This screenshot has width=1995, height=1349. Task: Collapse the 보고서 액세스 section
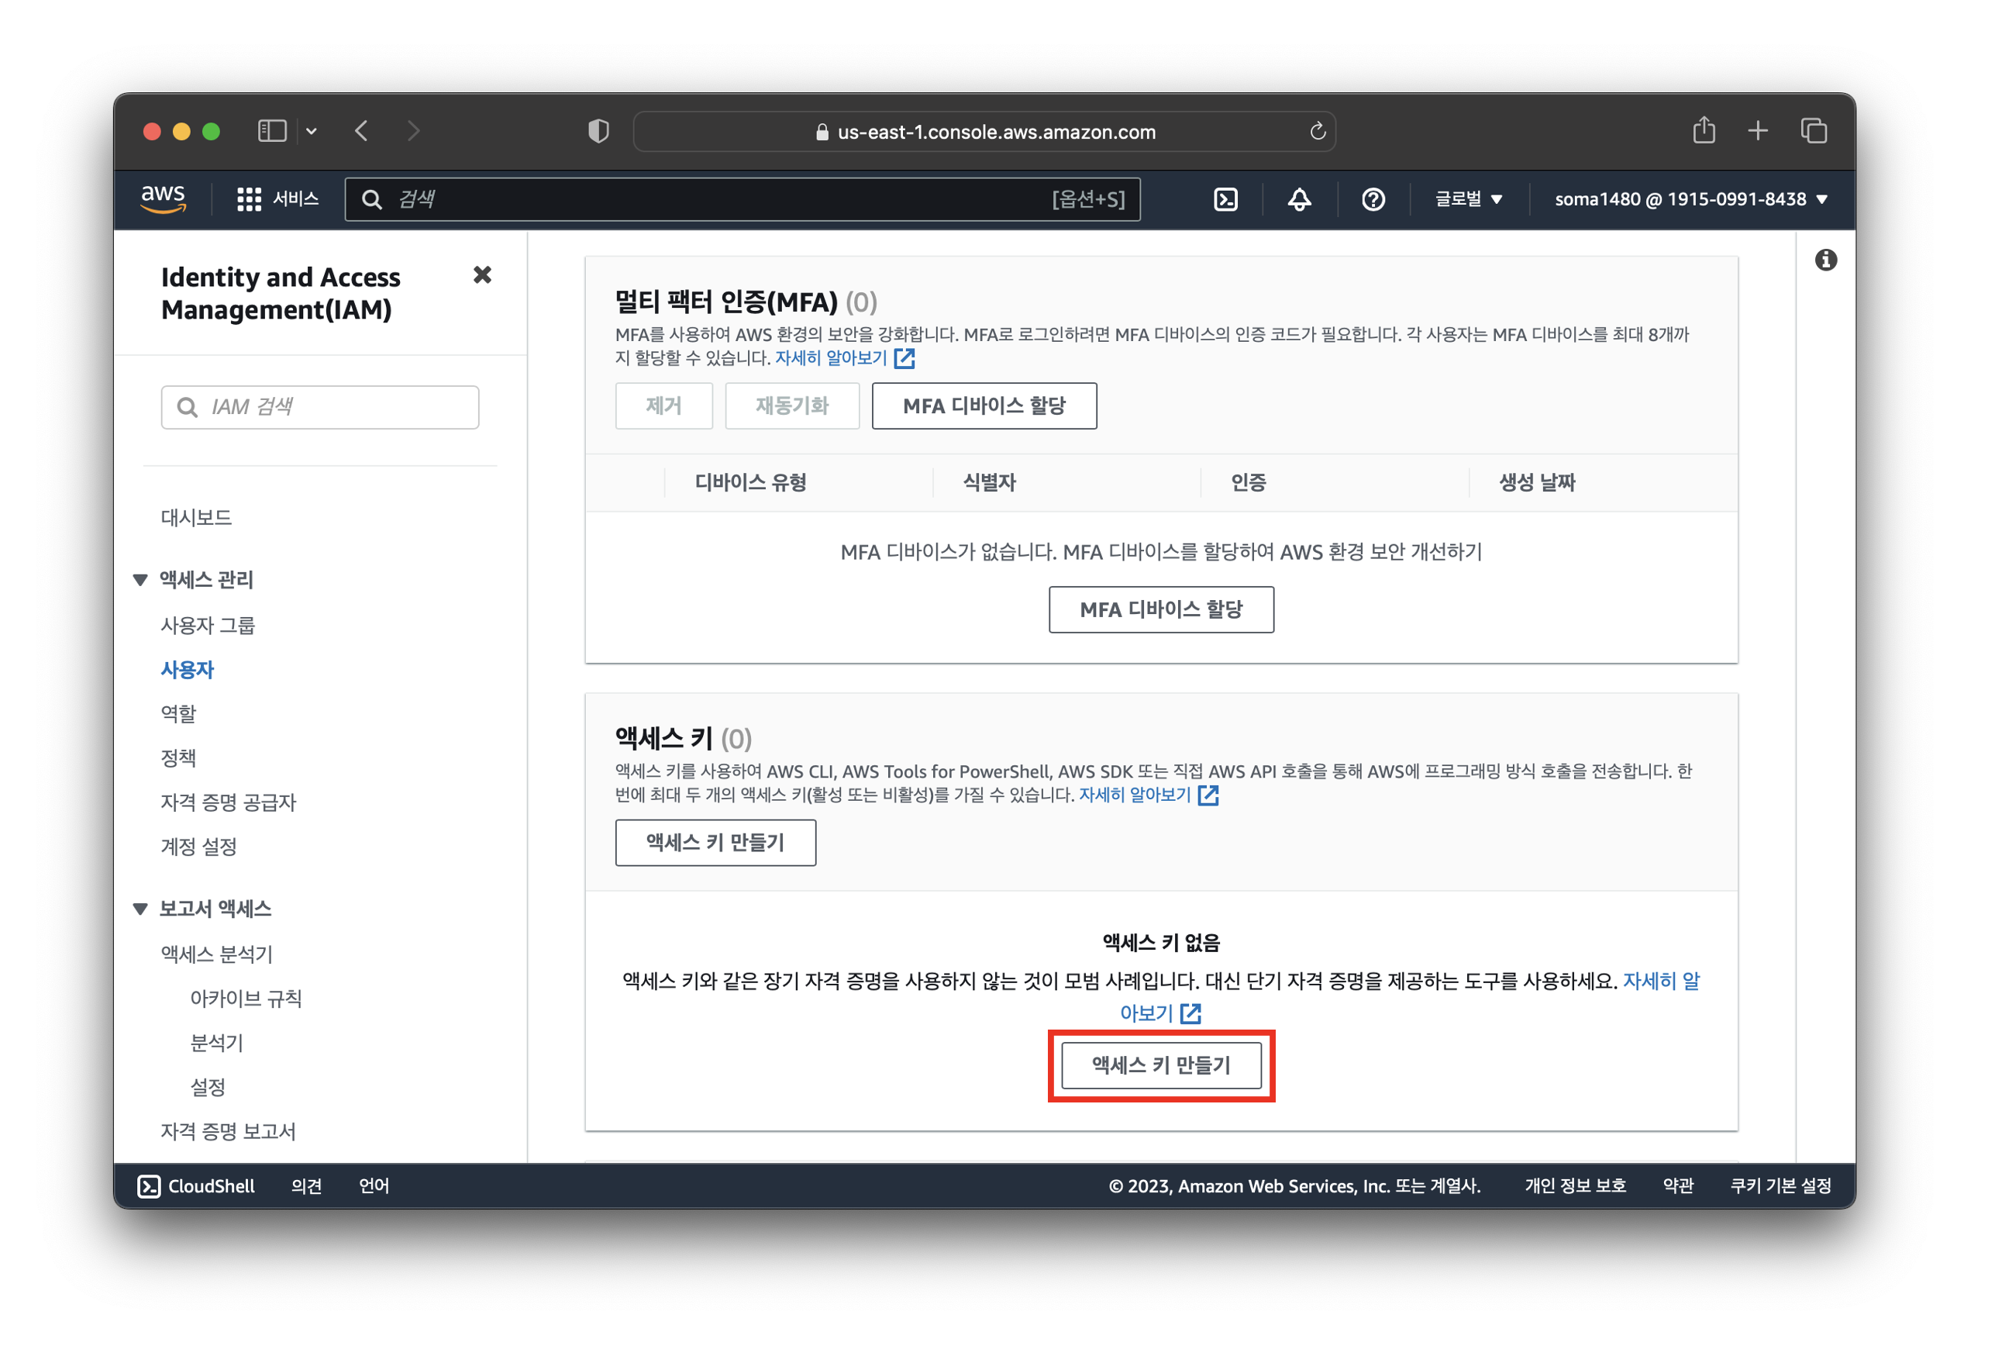[141, 909]
